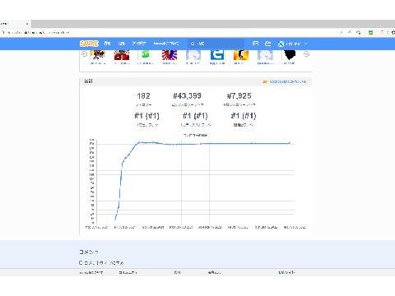Select the second navbar menu item
Viewport: 395px width, 296px height.
(x=122, y=44)
